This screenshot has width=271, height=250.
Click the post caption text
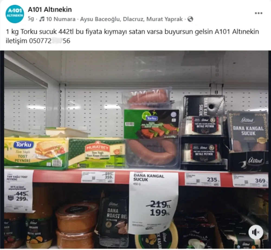[x=132, y=36]
